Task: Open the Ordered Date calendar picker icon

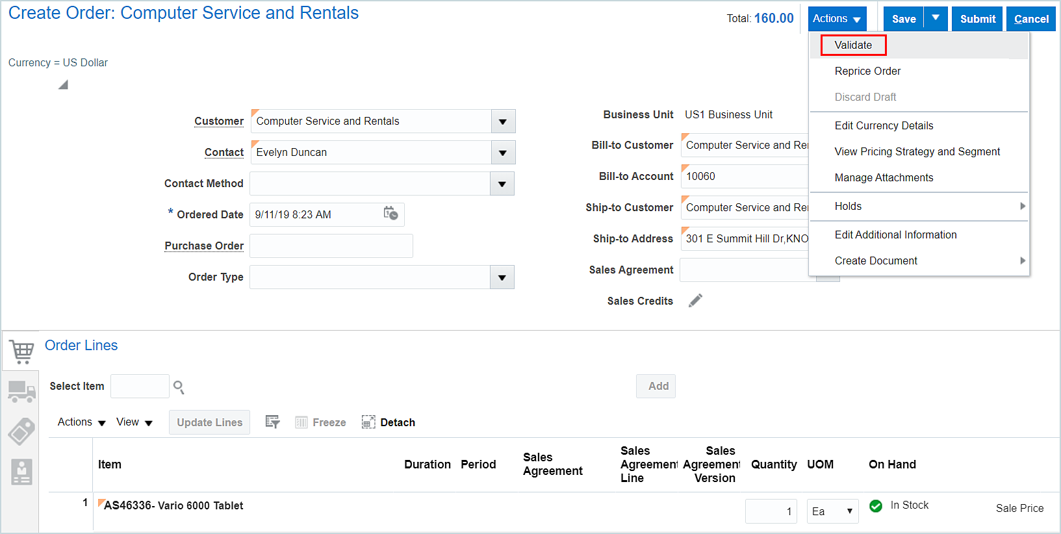Action: pyautogui.click(x=390, y=214)
